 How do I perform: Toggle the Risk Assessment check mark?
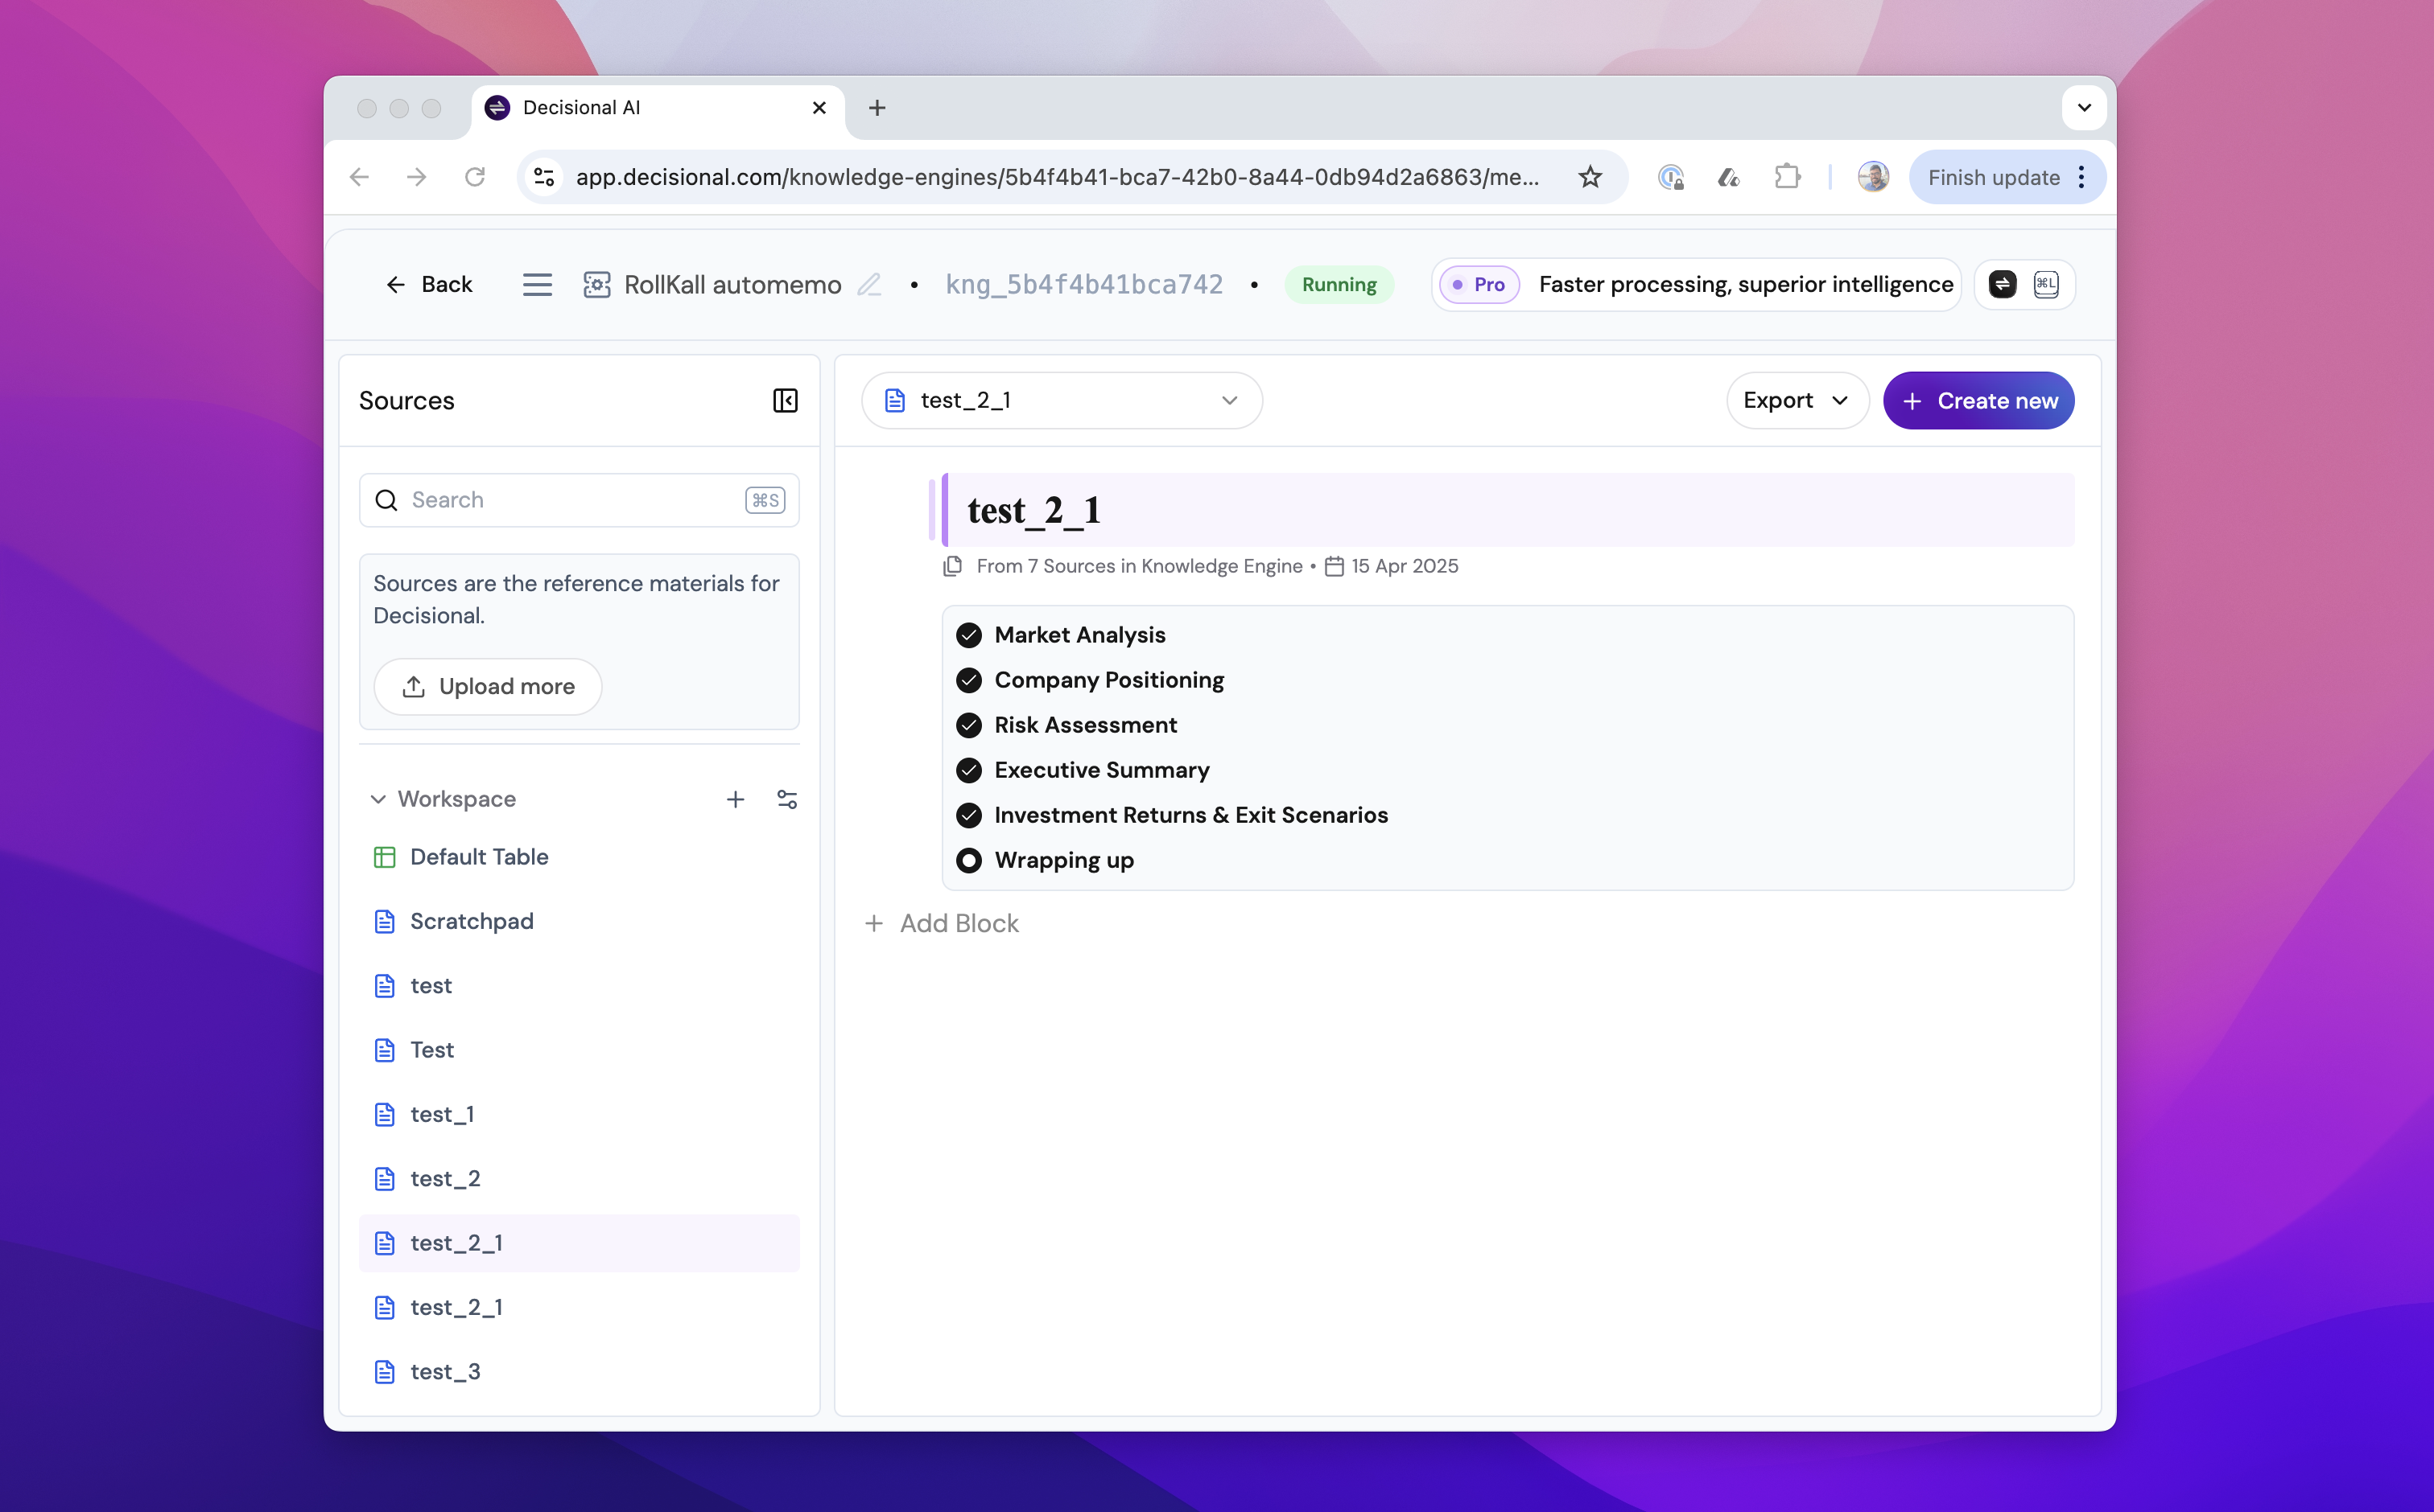tap(967, 725)
